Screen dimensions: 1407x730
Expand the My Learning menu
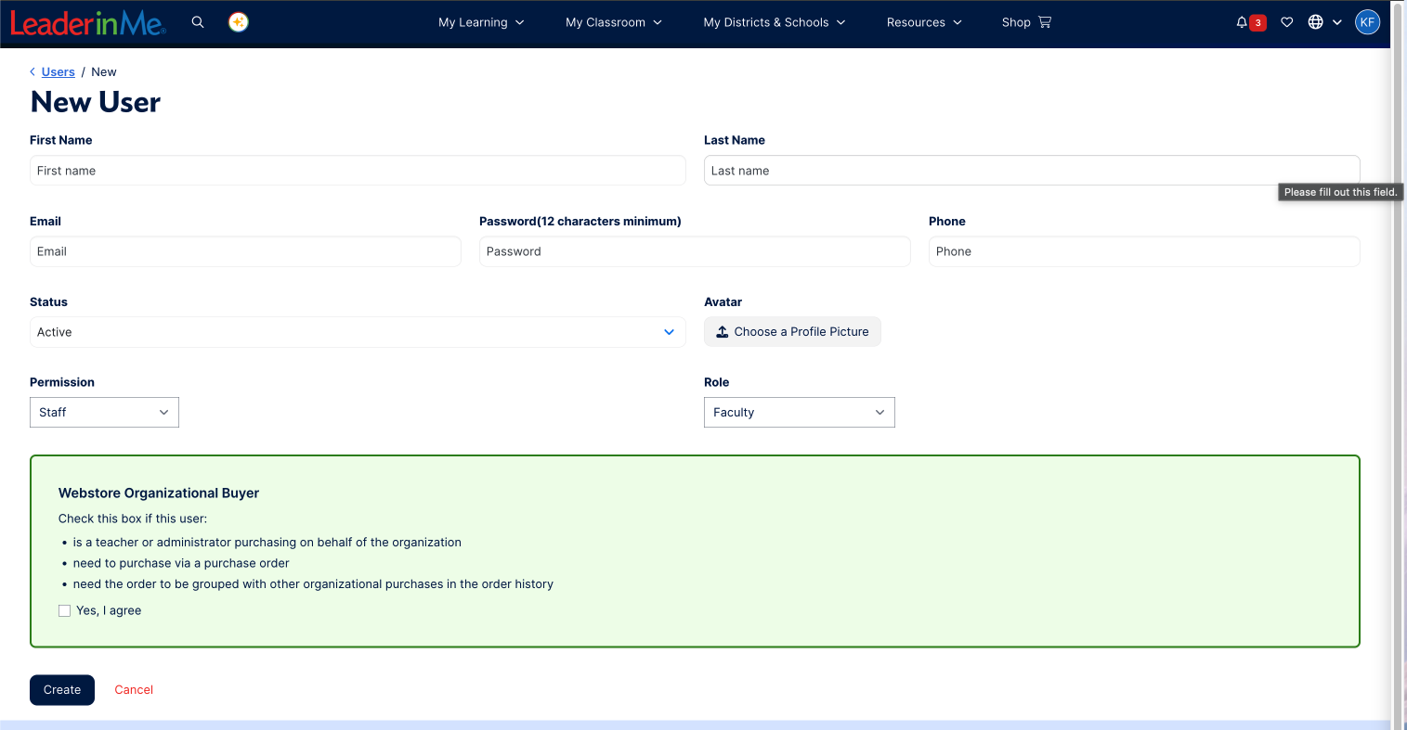click(481, 22)
